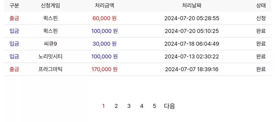Select the 30,000 원 deposit amount
This screenshot has height=122, width=275.
click(x=104, y=44)
